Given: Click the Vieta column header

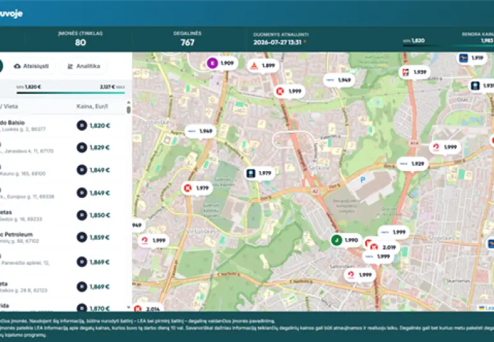Looking at the screenshot, I should click(x=9, y=107).
